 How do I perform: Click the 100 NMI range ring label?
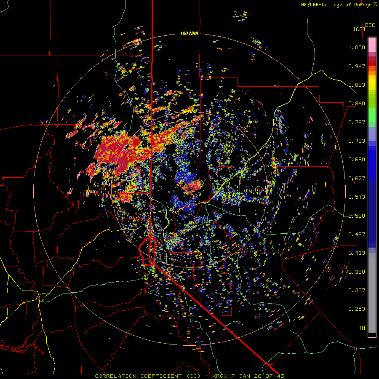pyautogui.click(x=189, y=33)
